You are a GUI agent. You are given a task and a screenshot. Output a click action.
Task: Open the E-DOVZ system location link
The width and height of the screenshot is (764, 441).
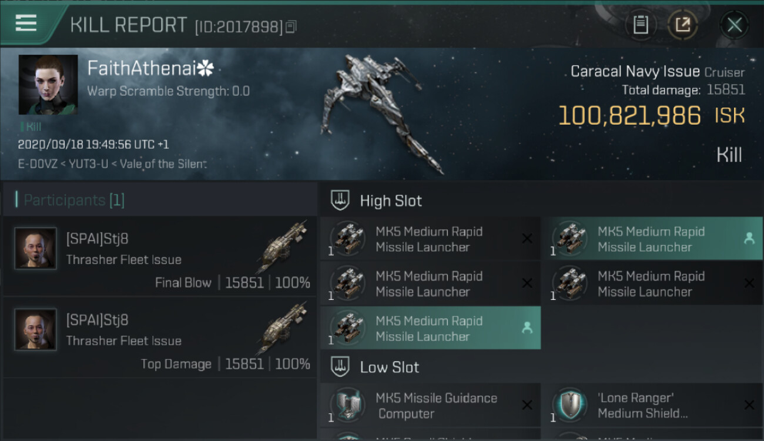pos(36,164)
